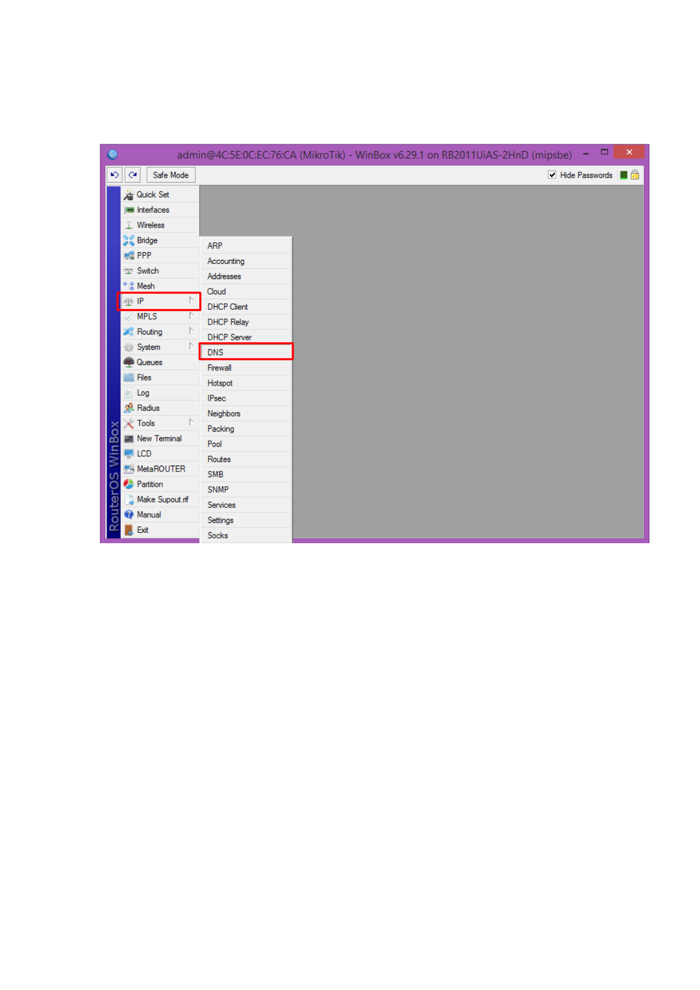The height and width of the screenshot is (990, 700).
Task: Click the Log document icon
Action: pyautogui.click(x=129, y=393)
